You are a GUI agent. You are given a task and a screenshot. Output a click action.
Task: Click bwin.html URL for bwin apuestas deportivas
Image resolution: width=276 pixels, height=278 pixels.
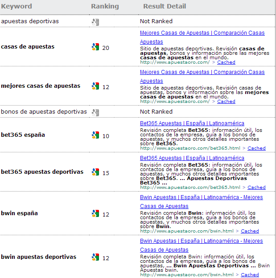(x=187, y=274)
